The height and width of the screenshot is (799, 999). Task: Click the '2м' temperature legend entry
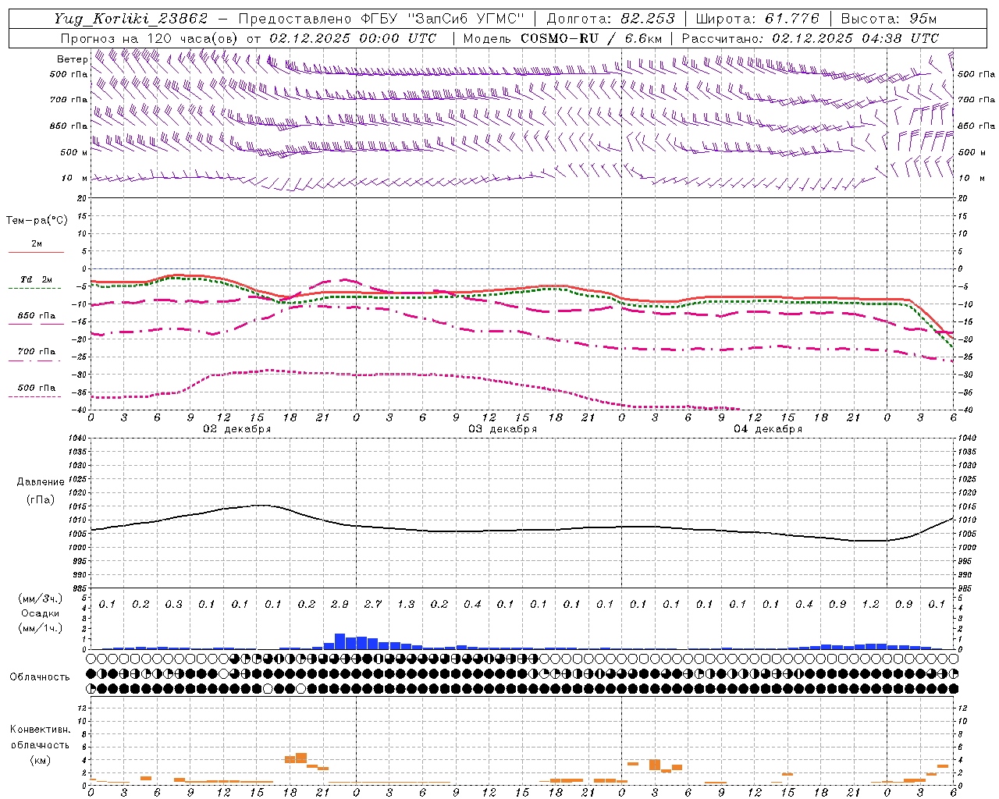37,243
